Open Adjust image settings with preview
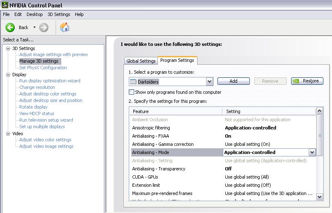Image resolution: width=332 pixels, height=213 pixels. 53,54
